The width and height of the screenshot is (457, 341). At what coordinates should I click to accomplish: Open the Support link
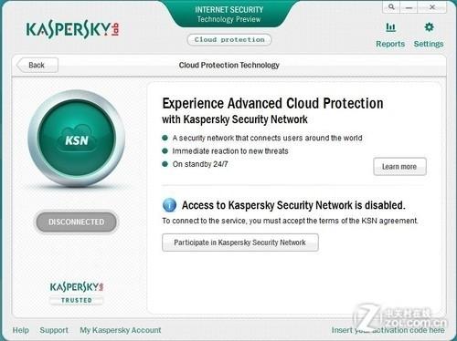pos(54,330)
